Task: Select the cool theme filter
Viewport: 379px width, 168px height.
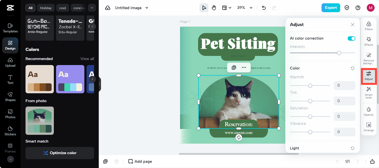Action: point(63,8)
